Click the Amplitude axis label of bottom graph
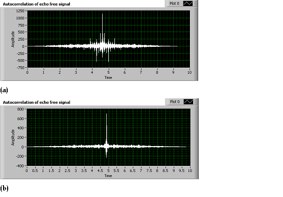 pyautogui.click(x=13, y=137)
